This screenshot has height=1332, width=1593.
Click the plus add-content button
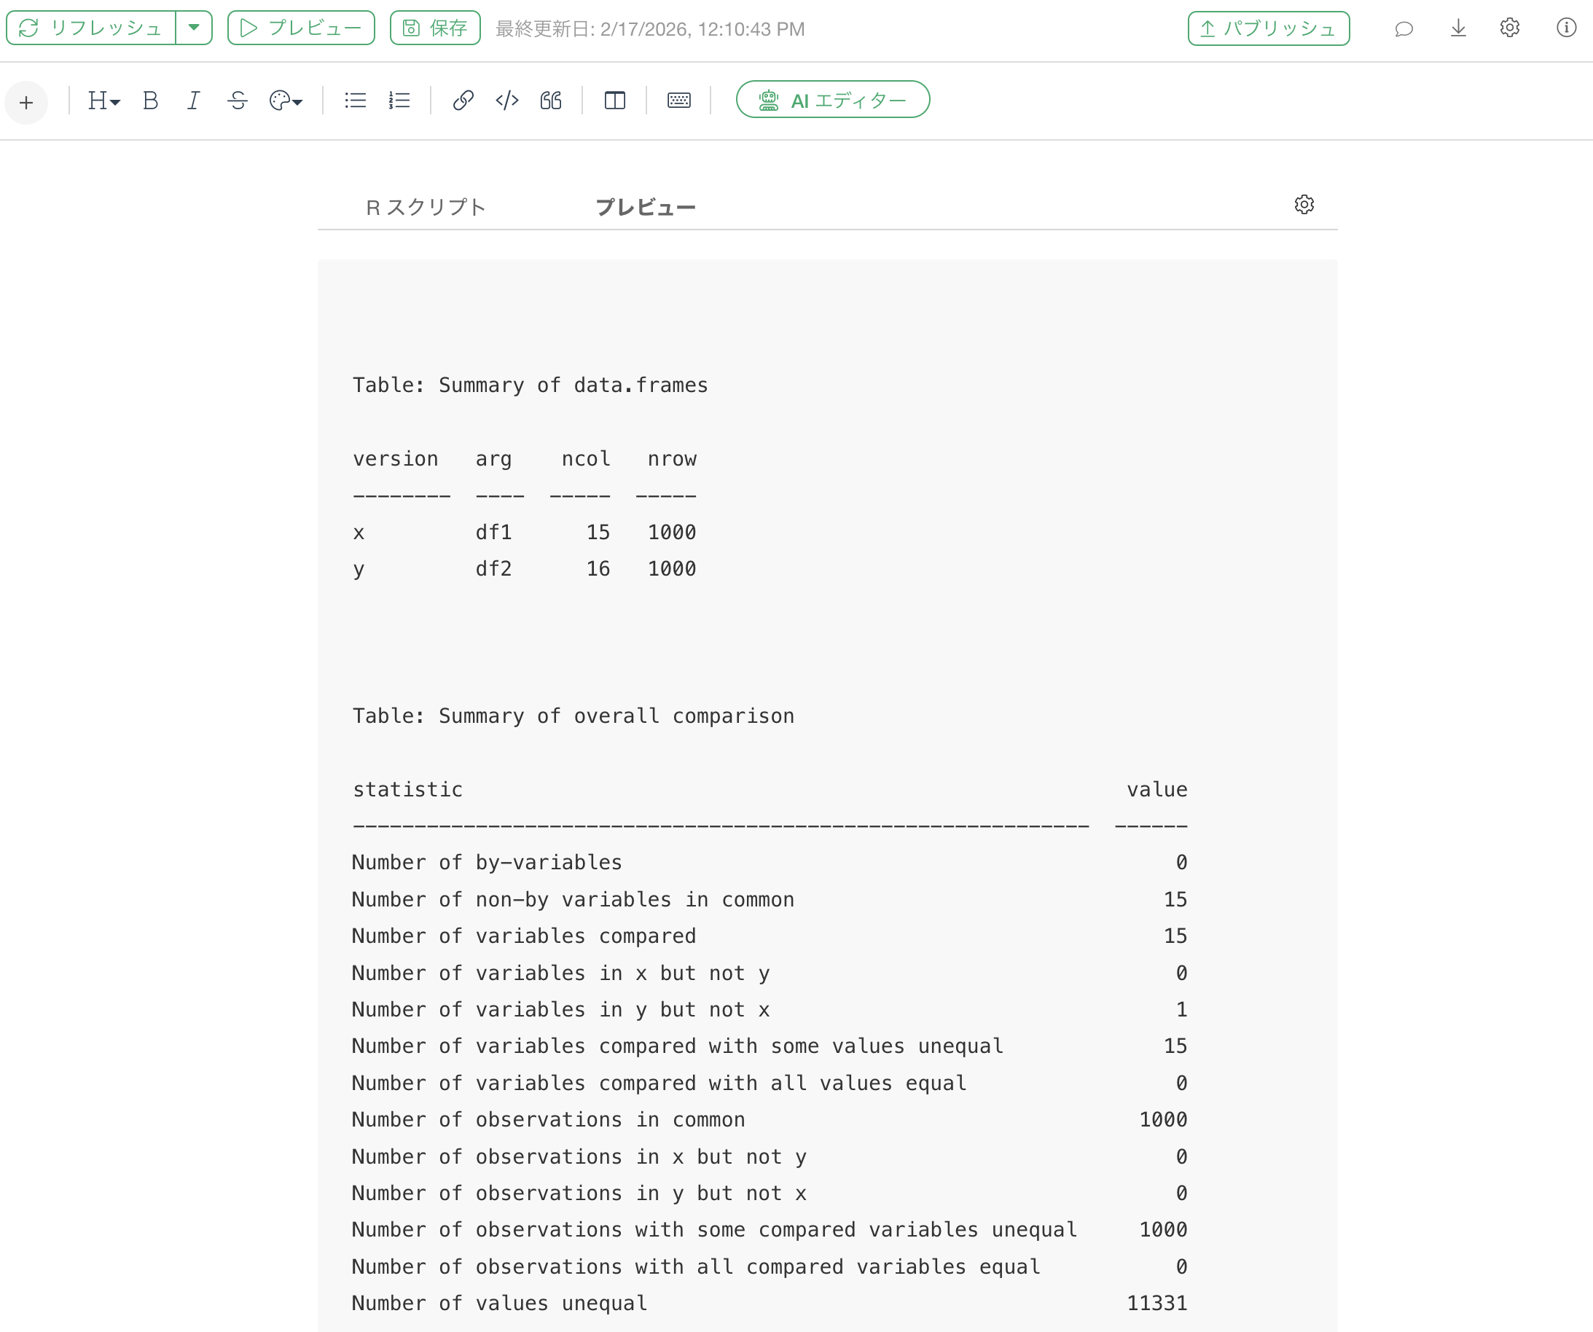(26, 101)
